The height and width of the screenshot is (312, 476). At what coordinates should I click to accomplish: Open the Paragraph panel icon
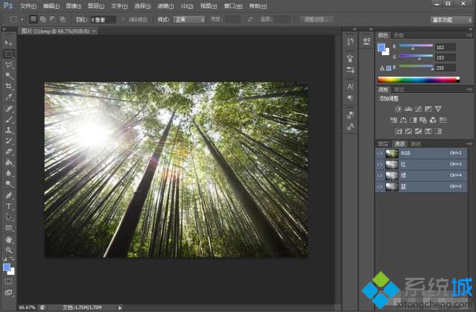pos(350,98)
